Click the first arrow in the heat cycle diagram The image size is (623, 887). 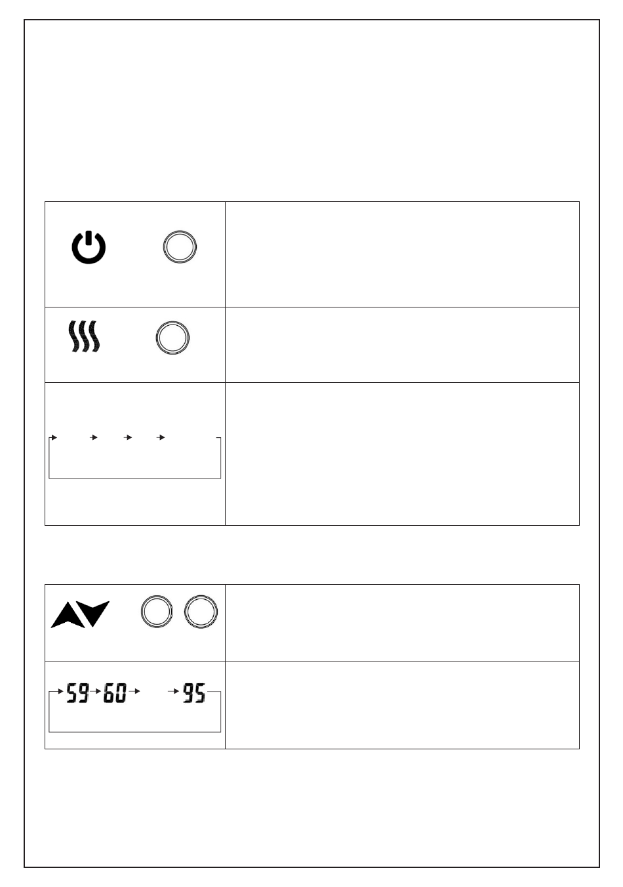point(54,437)
